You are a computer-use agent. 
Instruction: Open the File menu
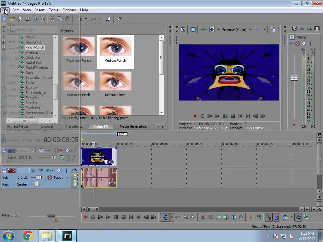coord(5,10)
